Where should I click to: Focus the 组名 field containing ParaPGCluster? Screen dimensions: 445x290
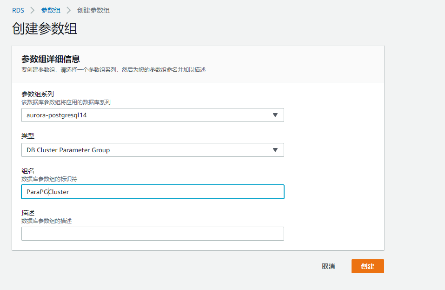pyautogui.click(x=153, y=192)
